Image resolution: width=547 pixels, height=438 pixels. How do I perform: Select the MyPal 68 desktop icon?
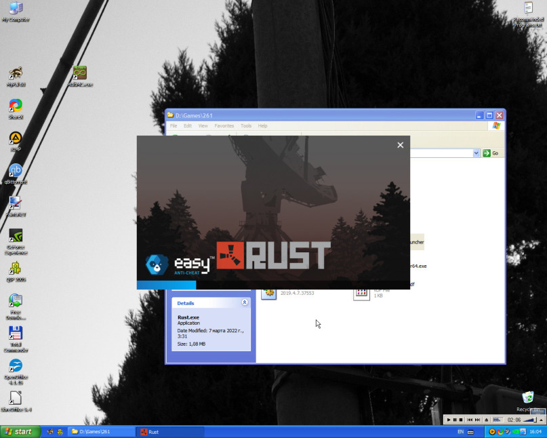(x=16, y=77)
